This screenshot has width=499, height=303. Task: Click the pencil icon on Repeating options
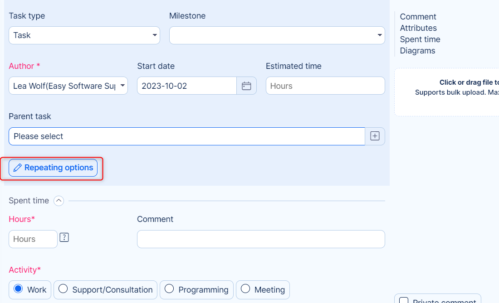tap(18, 168)
